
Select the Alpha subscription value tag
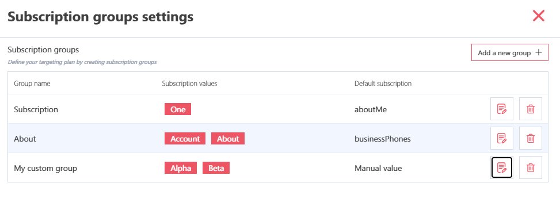181,168
